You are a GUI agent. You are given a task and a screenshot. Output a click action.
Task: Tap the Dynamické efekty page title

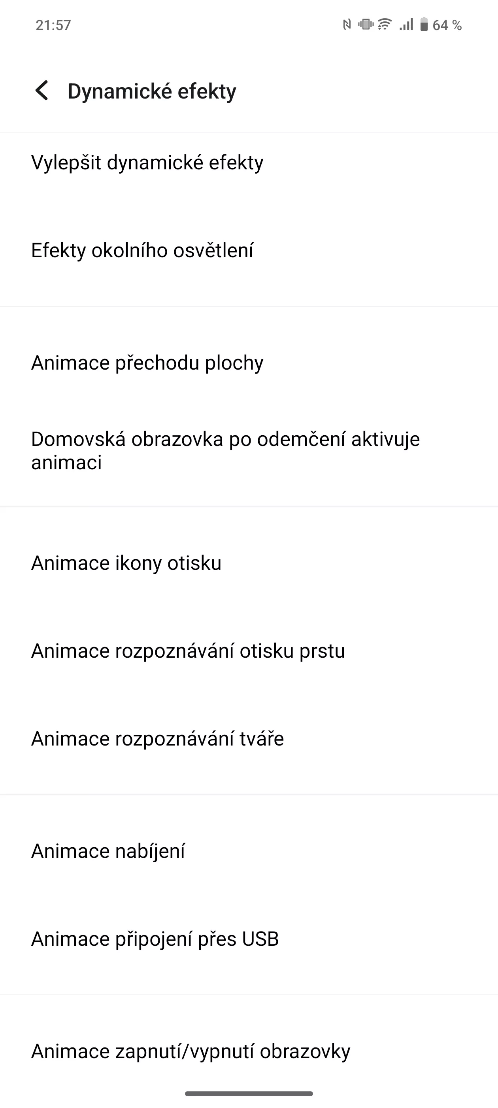(x=152, y=91)
